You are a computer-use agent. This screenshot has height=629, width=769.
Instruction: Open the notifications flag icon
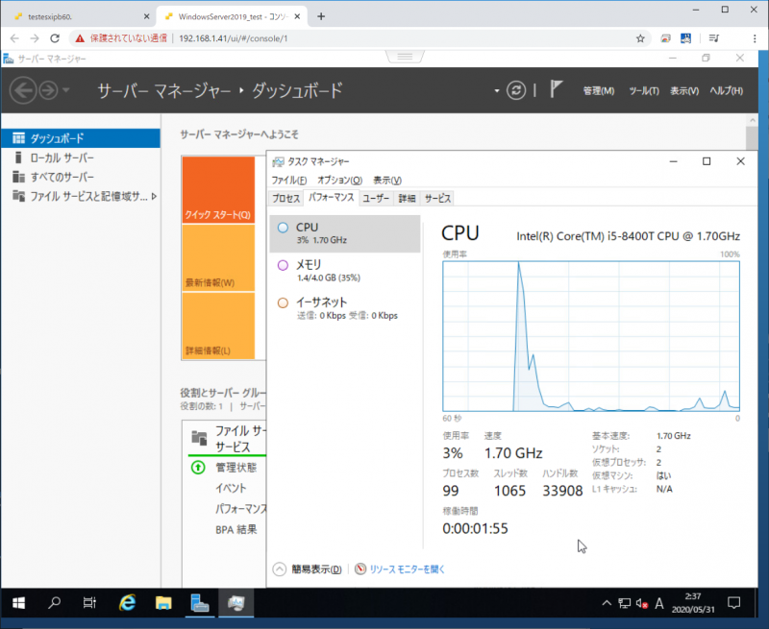pos(556,89)
